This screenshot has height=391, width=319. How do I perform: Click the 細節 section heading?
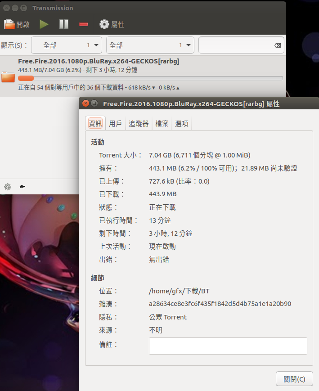tap(98, 278)
